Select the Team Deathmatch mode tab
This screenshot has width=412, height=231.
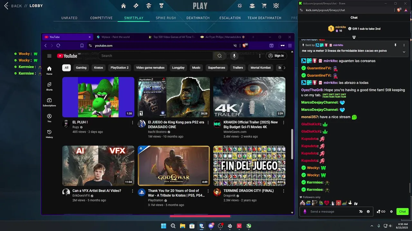pyautogui.click(x=264, y=18)
